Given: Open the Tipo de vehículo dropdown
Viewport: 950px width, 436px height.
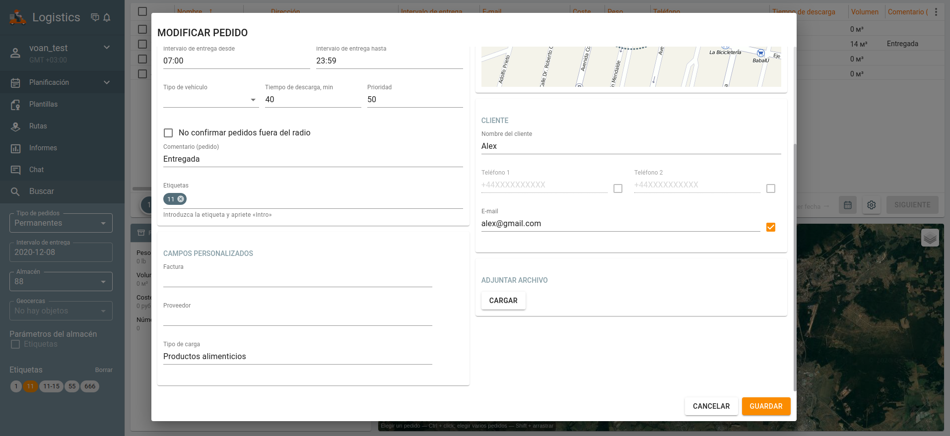Looking at the screenshot, I should tap(210, 100).
